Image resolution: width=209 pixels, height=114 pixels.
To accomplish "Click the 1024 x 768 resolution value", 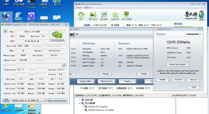I will point(105,49).
